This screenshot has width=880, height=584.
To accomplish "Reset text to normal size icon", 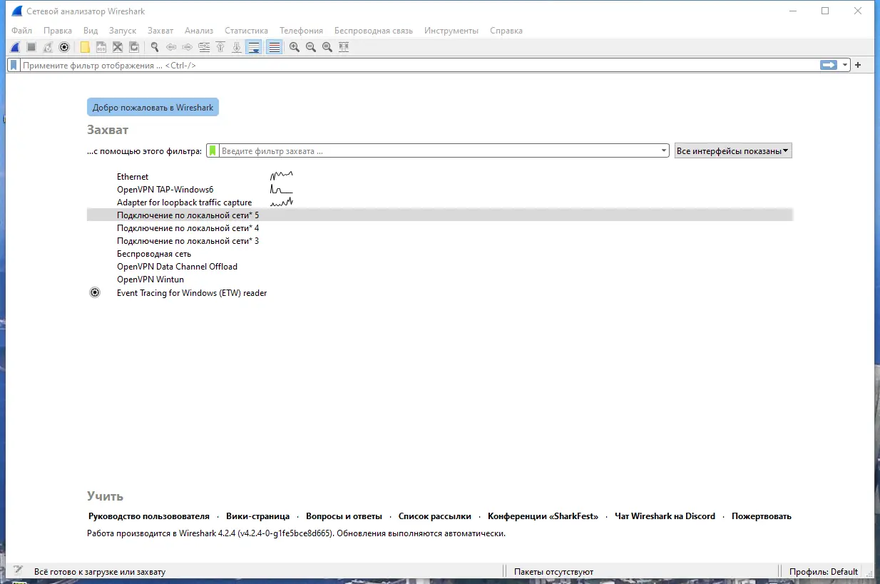I will [327, 47].
